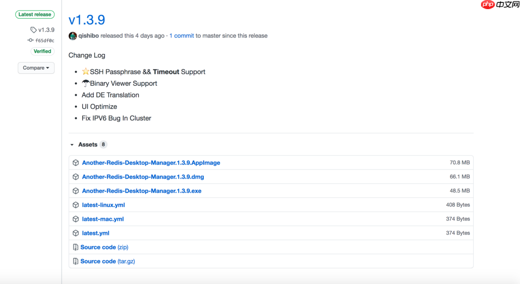Image resolution: width=520 pixels, height=284 pixels.
Task: Open the 1 commit link
Action: 182,36
